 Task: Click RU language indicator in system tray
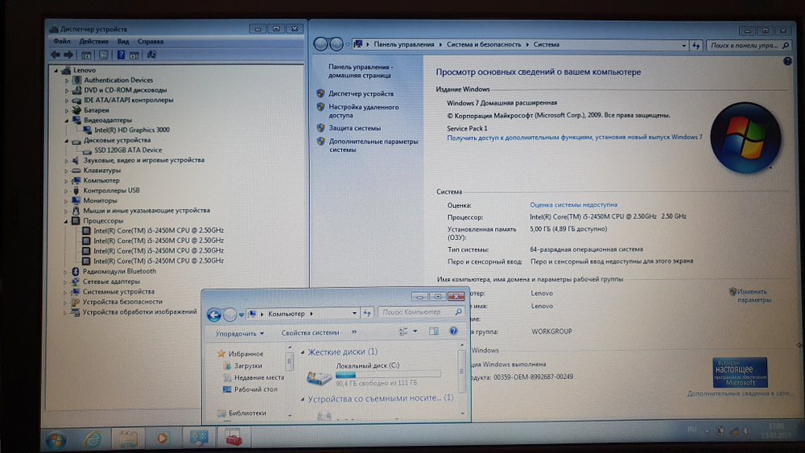[x=691, y=430]
